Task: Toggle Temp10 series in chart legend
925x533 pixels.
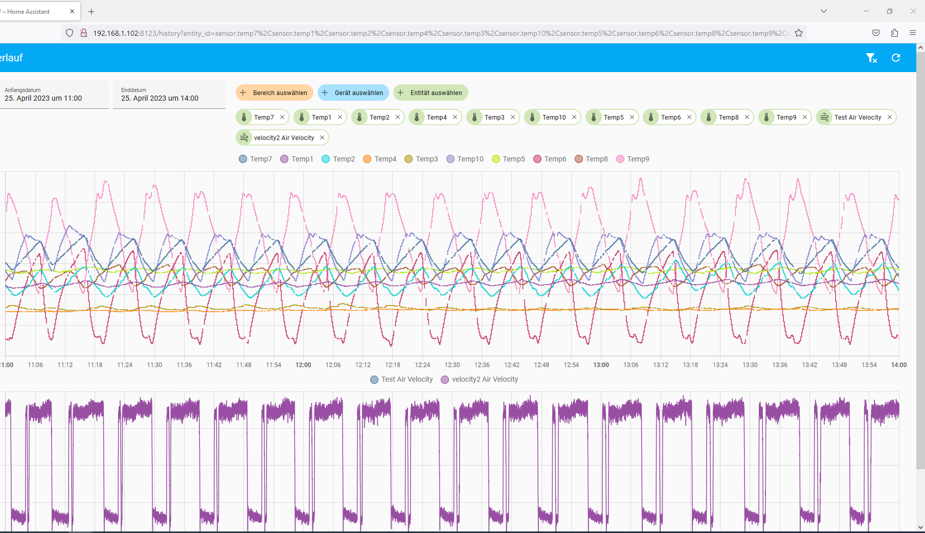Action: pyautogui.click(x=465, y=159)
